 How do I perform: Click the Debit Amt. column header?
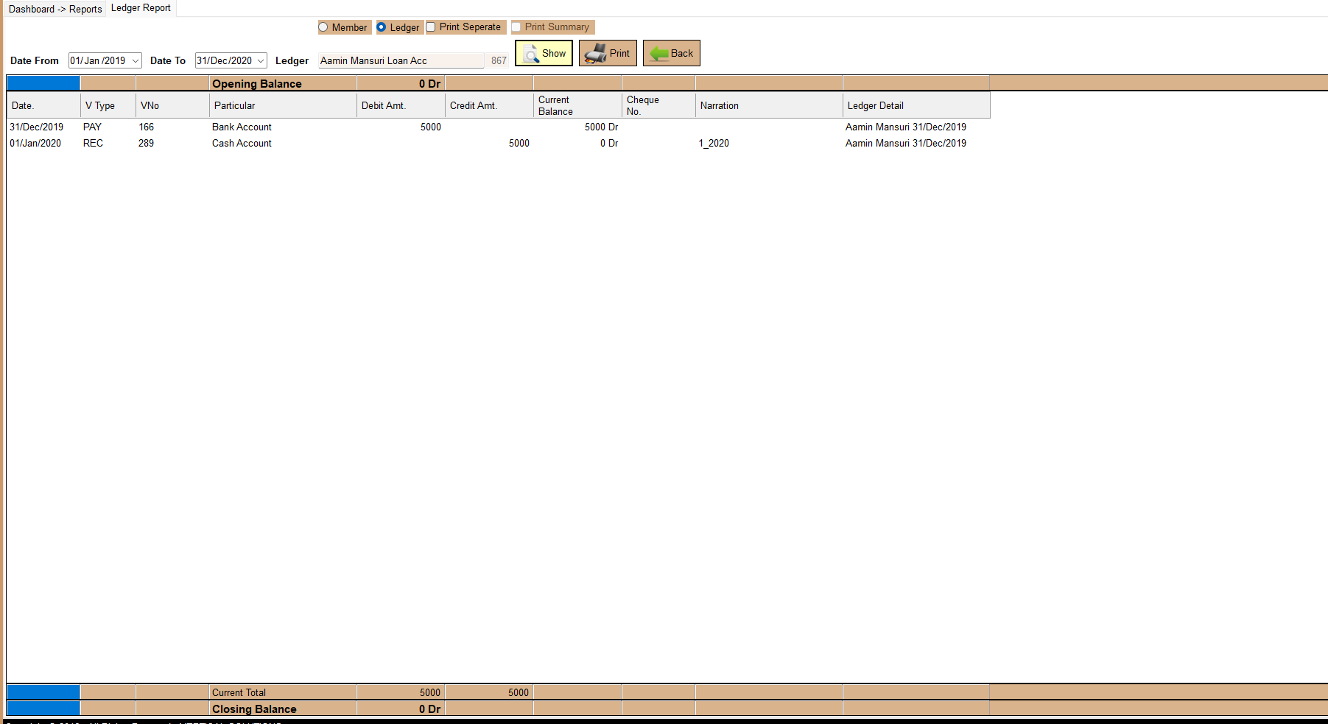[401, 105]
